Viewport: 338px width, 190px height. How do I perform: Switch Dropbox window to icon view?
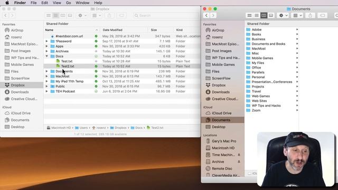click(49, 15)
